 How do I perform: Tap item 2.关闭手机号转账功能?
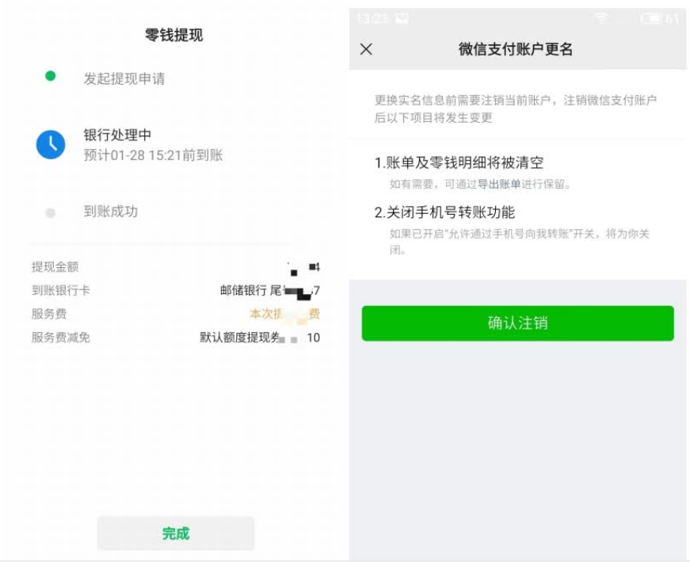(444, 212)
